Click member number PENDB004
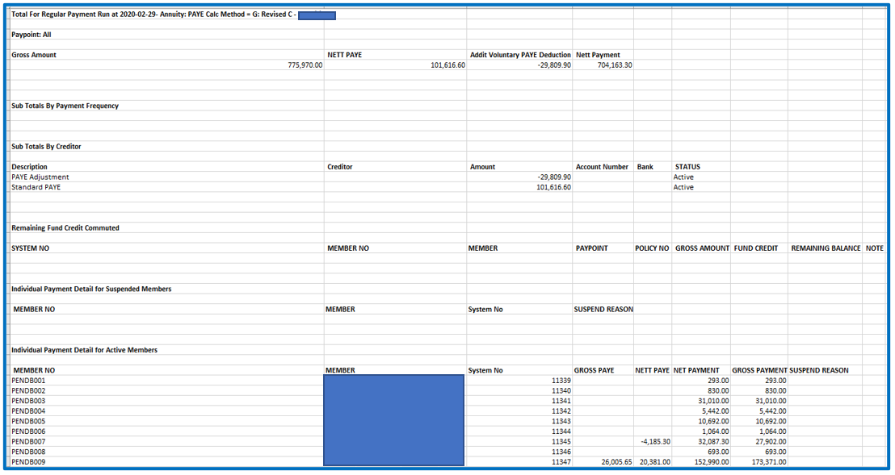895x475 pixels. 28,411
